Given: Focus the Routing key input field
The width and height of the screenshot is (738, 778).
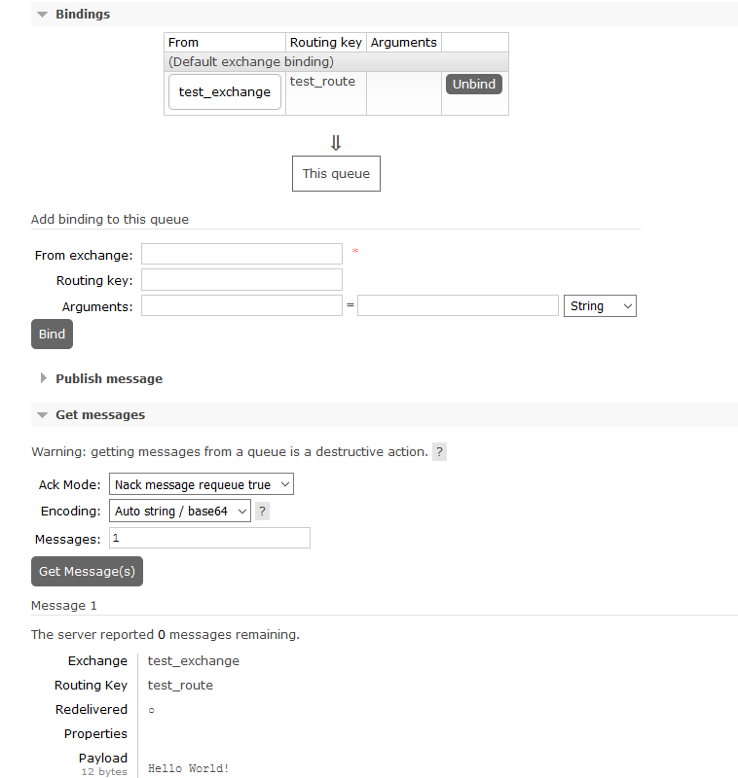Looking at the screenshot, I should [x=241, y=280].
